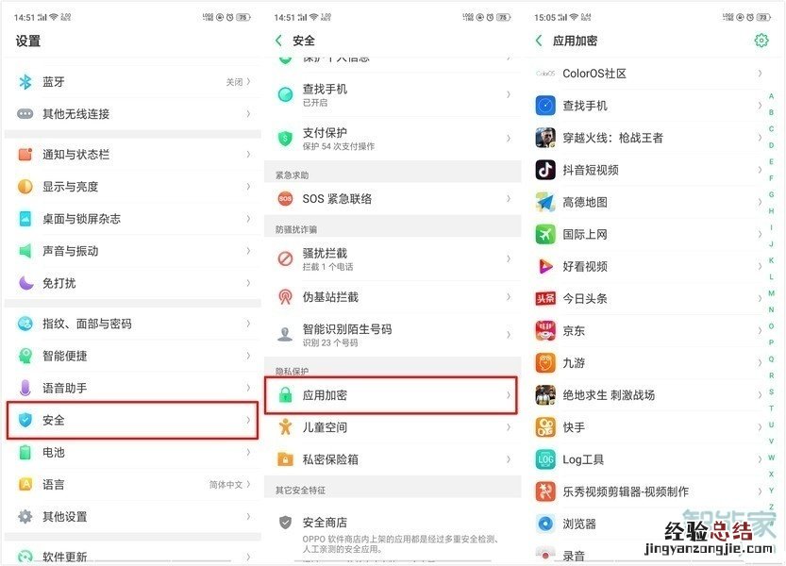
Task: Tap the Douyin short video app icon
Action: (x=544, y=170)
